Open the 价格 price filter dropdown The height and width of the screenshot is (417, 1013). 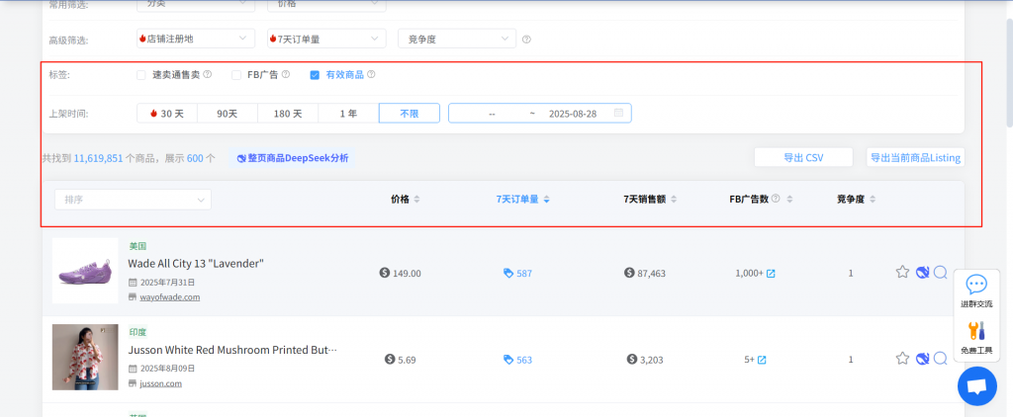point(326,4)
